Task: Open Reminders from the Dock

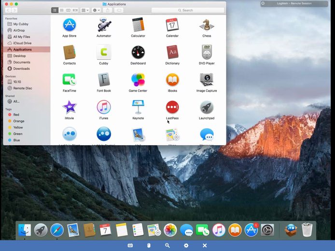Action: point(138,230)
